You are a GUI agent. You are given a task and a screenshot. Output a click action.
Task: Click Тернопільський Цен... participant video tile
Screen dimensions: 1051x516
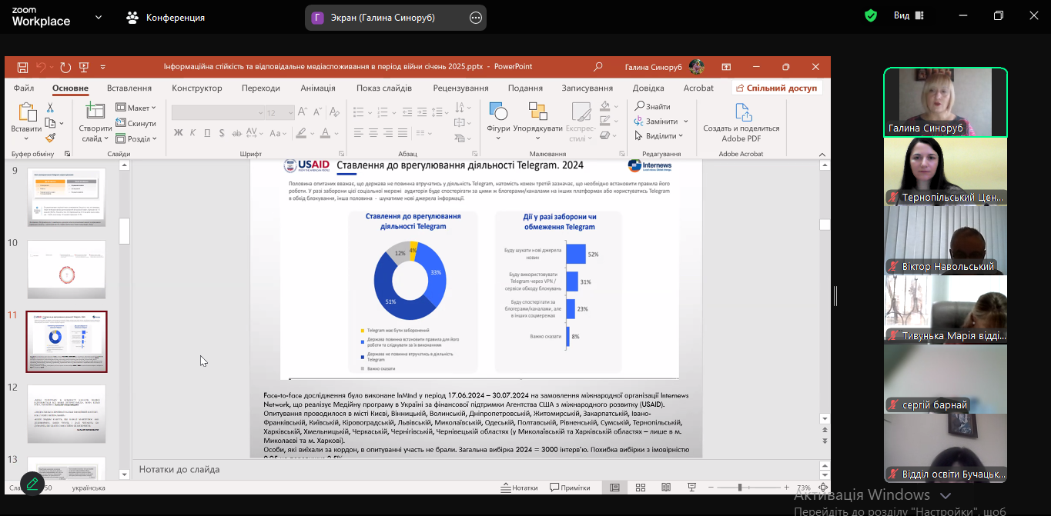(945, 171)
